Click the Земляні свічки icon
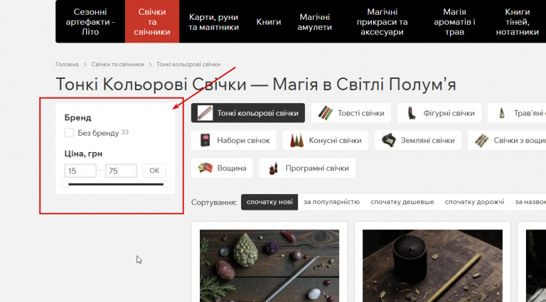Image resolution: width=546 pixels, height=302 pixels. point(389,140)
